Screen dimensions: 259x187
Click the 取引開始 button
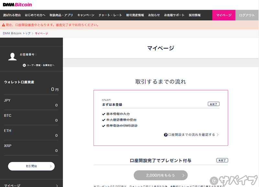point(31,166)
